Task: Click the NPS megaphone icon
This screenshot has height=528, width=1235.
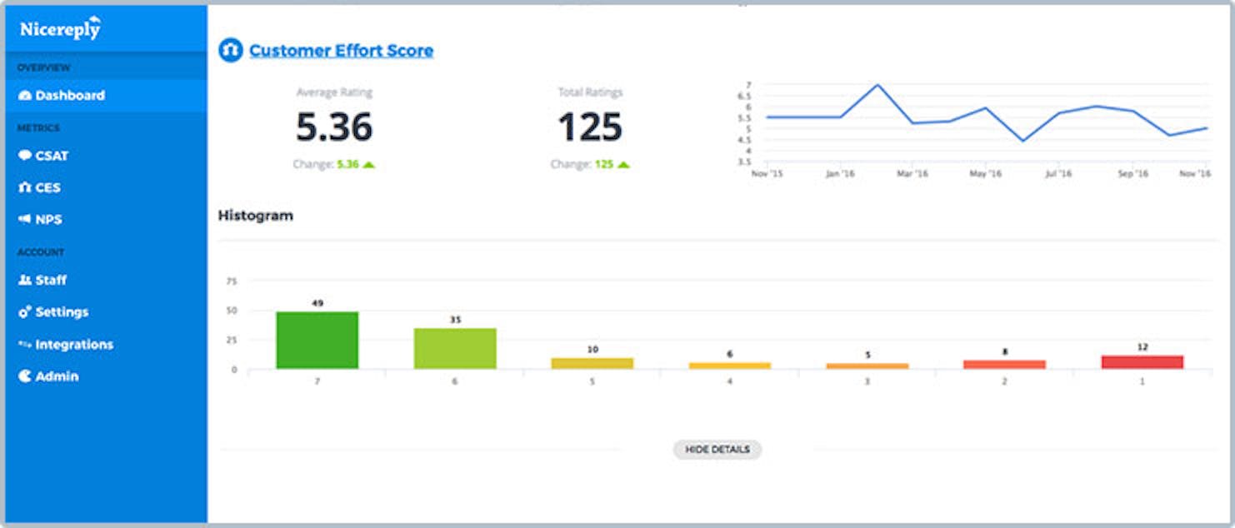Action: pyautogui.click(x=25, y=220)
